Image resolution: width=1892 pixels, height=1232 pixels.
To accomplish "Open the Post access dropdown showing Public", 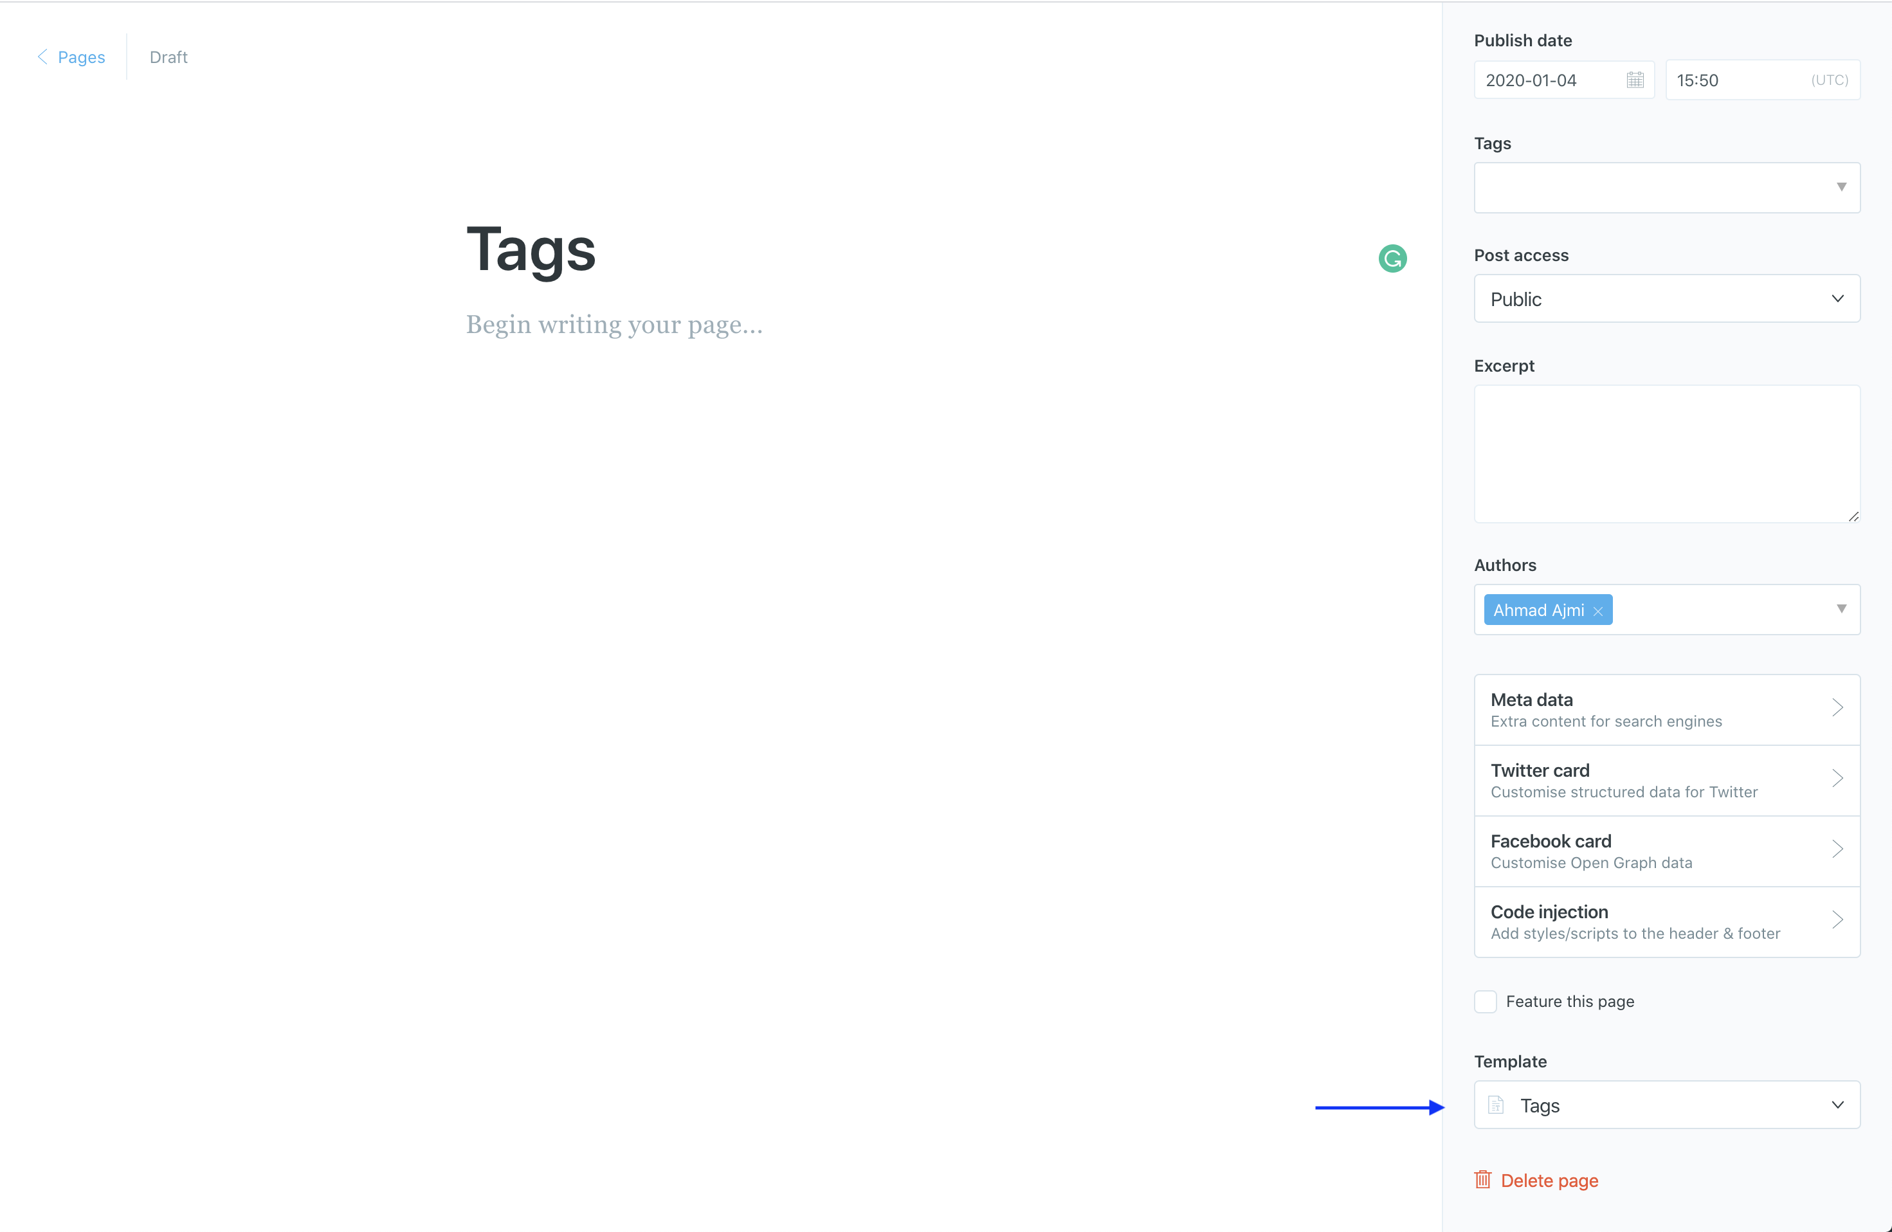I will [1666, 298].
